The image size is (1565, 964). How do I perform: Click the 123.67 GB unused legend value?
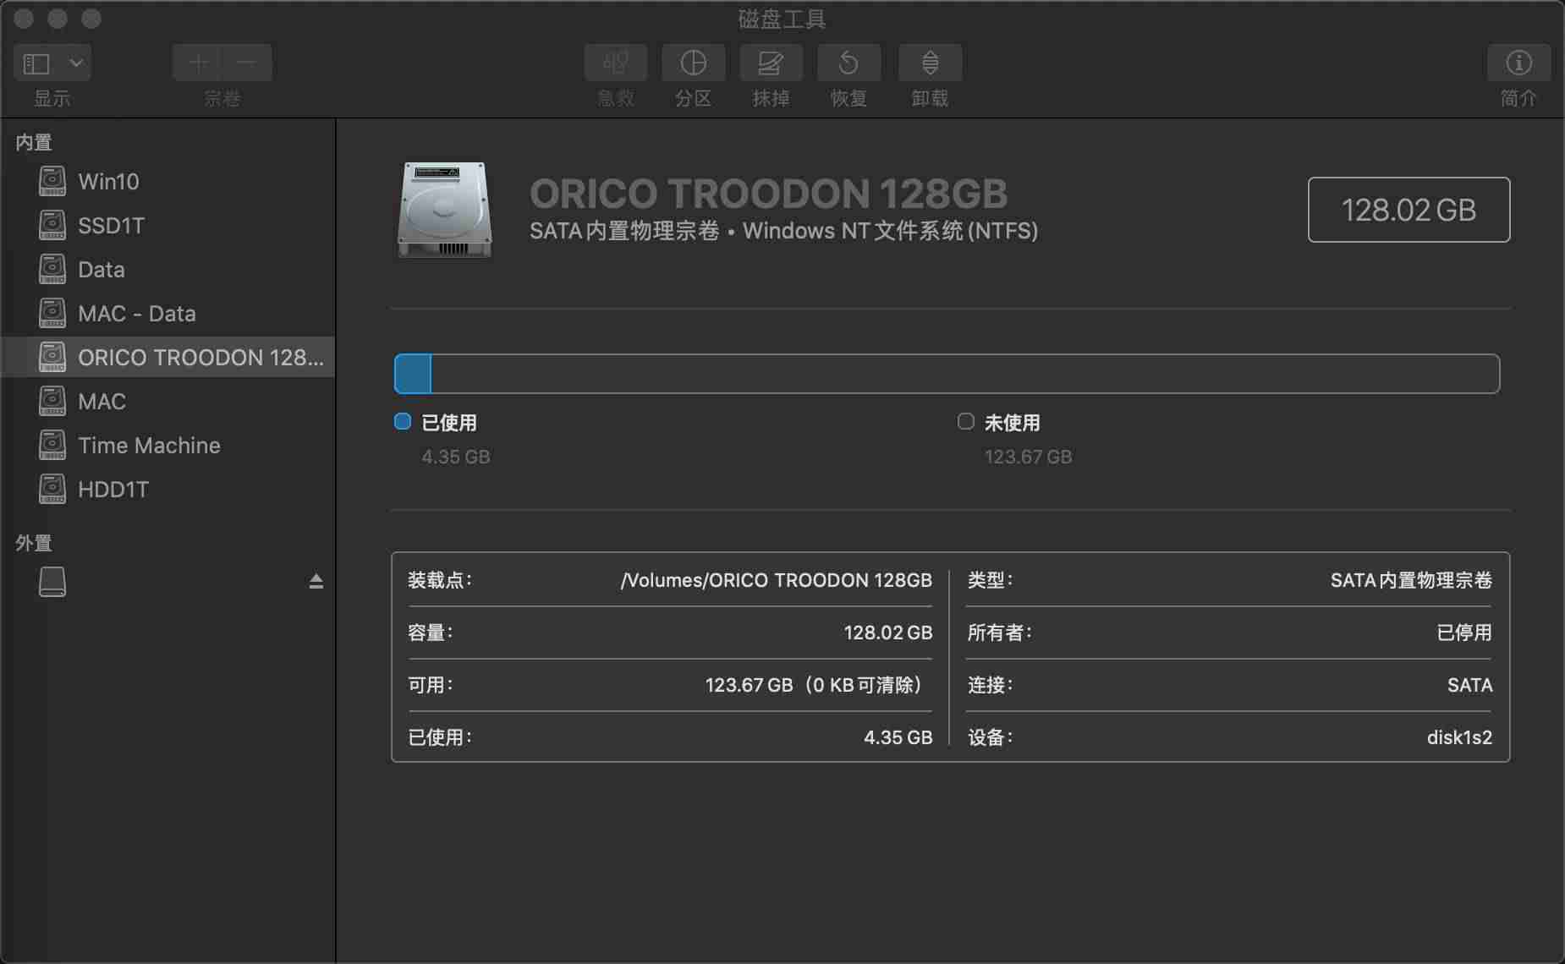point(1028,457)
